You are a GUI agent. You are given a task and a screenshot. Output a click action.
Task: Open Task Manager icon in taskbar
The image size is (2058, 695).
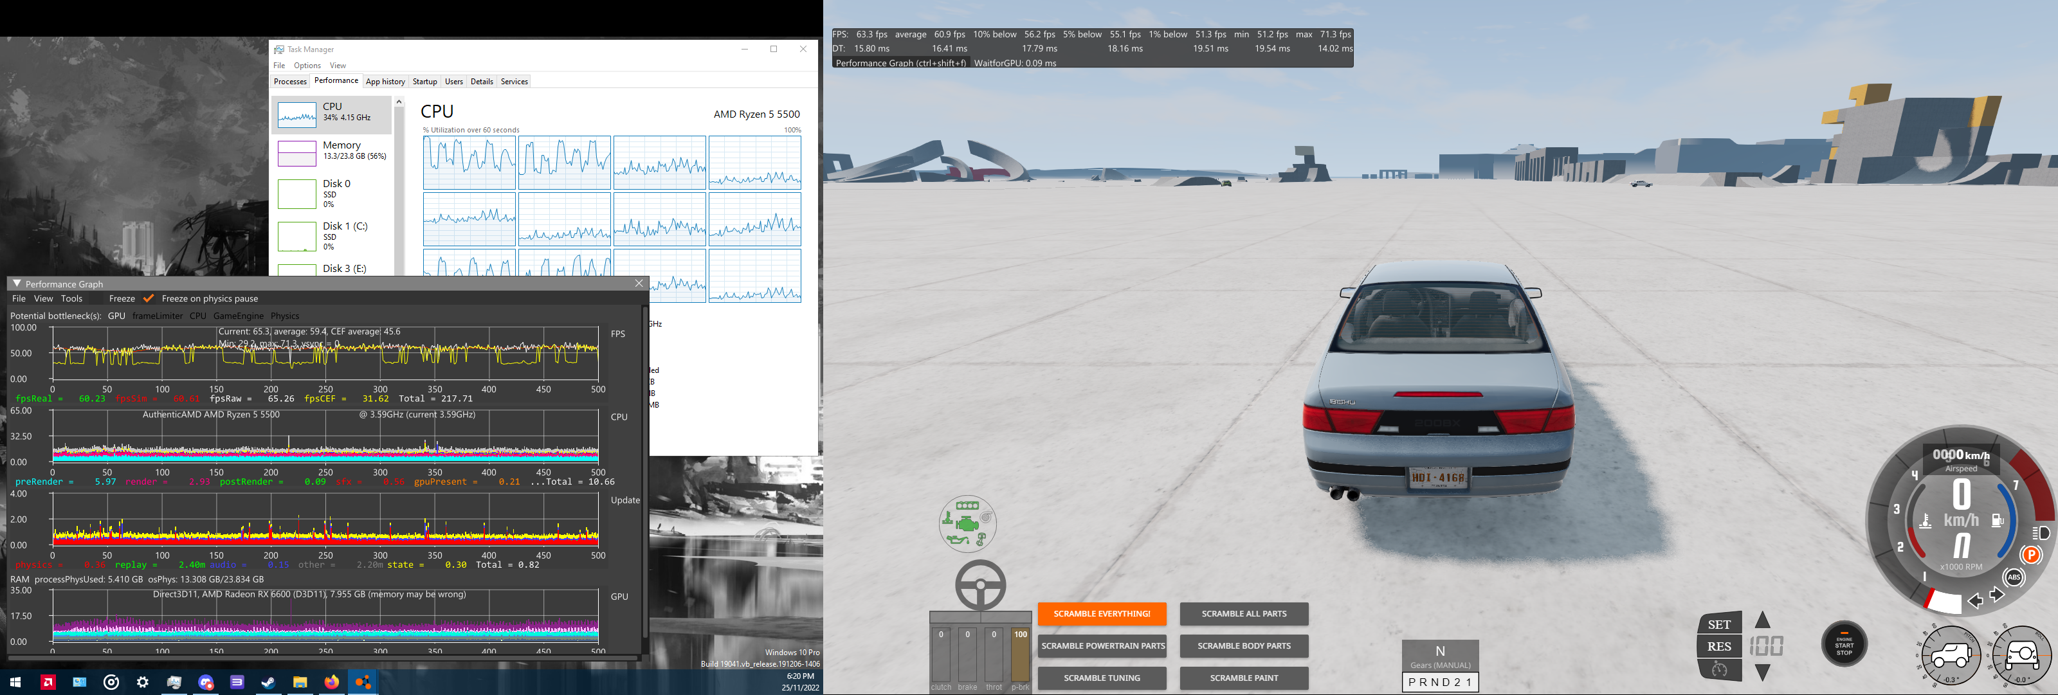point(174,682)
